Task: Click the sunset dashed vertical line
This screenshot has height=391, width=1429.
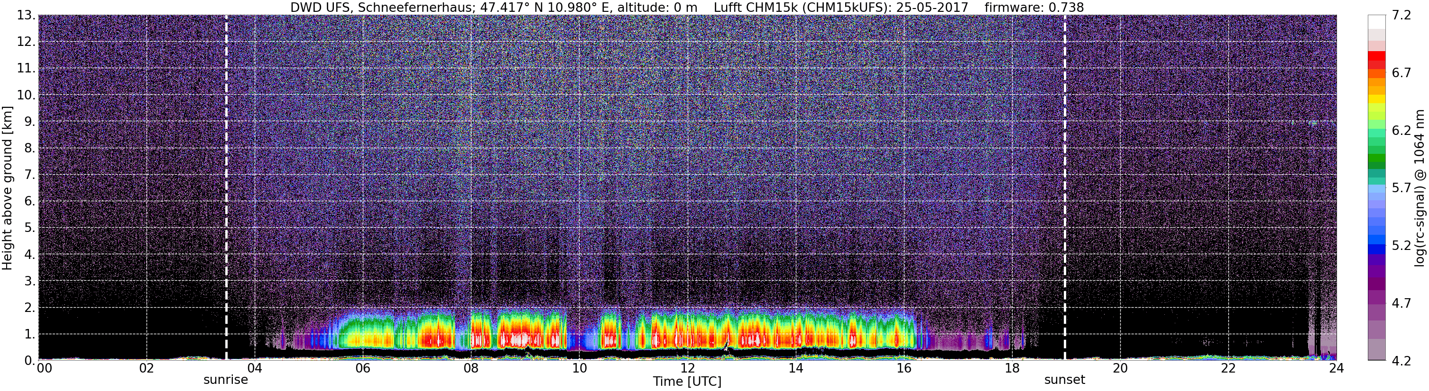Action: coord(1065,187)
